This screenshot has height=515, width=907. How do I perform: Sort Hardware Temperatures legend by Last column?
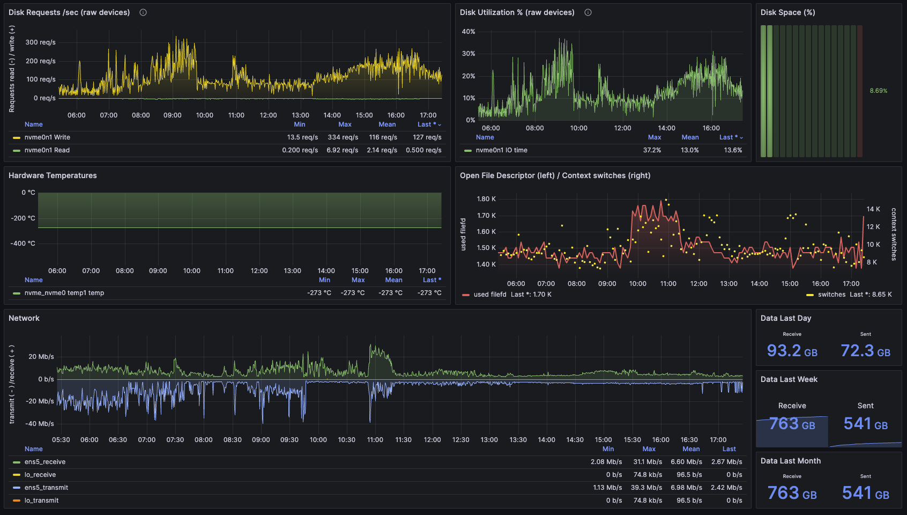pyautogui.click(x=432, y=280)
